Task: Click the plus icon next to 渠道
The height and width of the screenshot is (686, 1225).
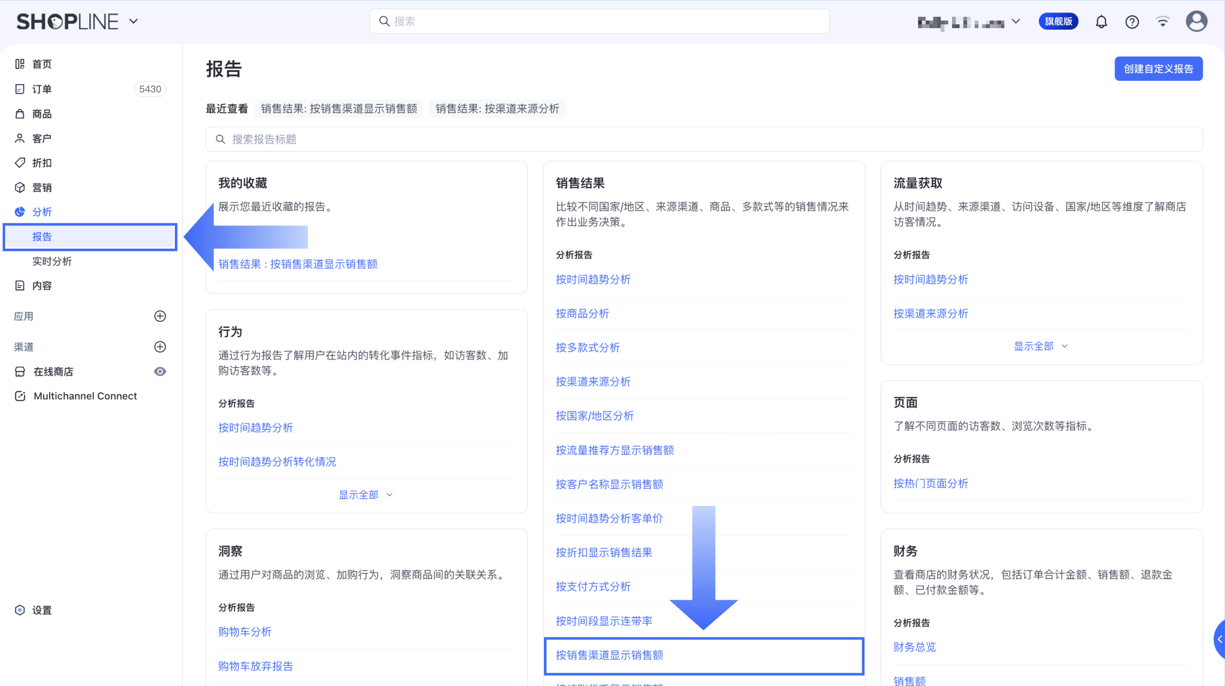Action: click(160, 347)
